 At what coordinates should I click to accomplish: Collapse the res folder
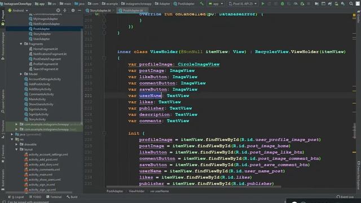(12, 139)
